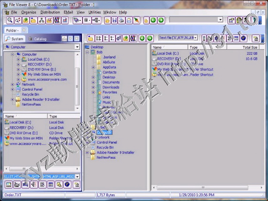Expand Network node in System panel tree
268x201 pixels.
tap(12, 85)
